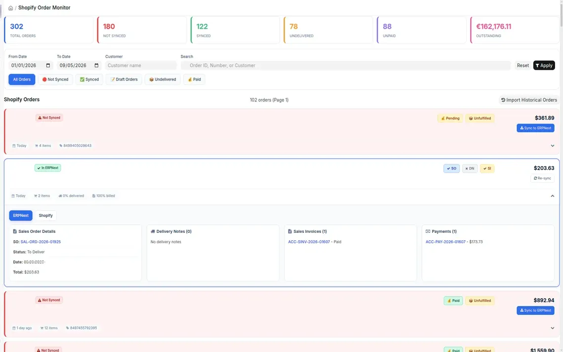Focus the Customer name field
The height and width of the screenshot is (352, 563).
tap(141, 65)
